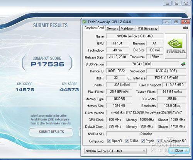Click the Memory Size field 1024 MB
The height and width of the screenshot is (160, 193).
coord(119,106)
